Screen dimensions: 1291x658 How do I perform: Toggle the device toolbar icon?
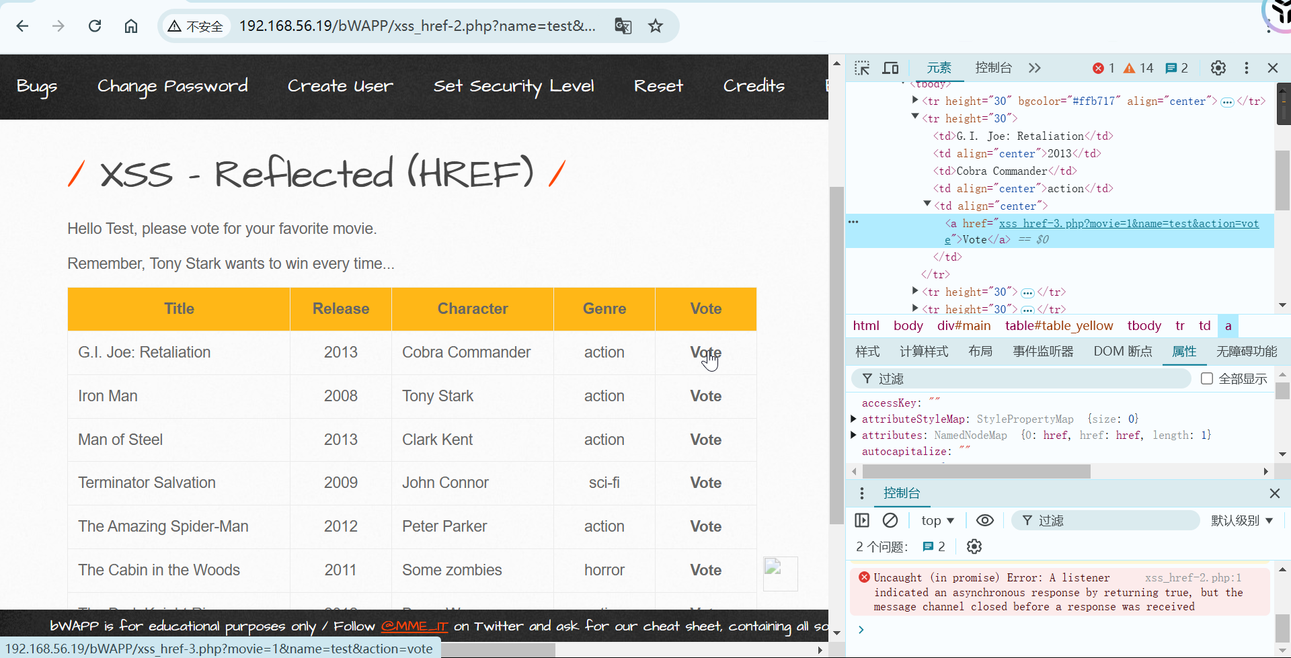[890, 68]
